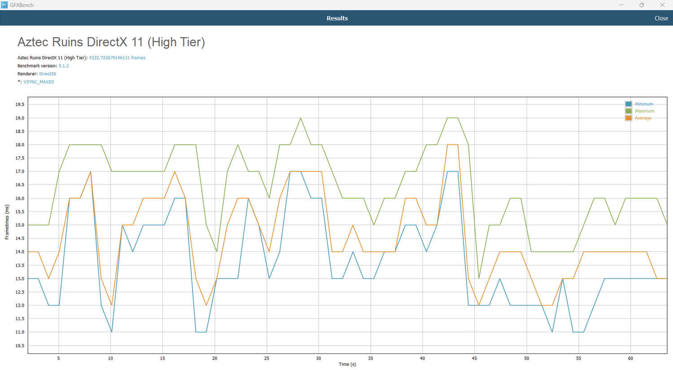Click the VSYNC_MAXED text
Viewport: 673px width, 370px height.
pyautogui.click(x=39, y=82)
